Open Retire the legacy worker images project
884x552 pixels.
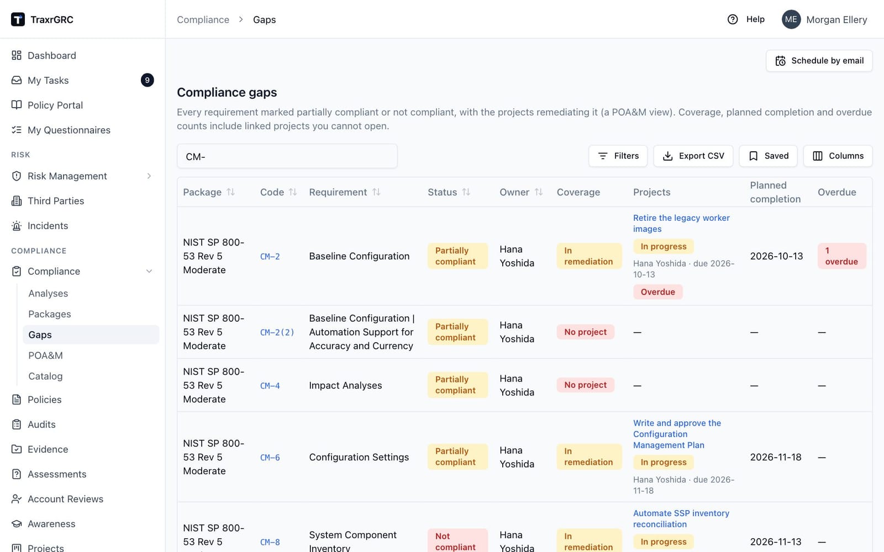click(x=681, y=224)
